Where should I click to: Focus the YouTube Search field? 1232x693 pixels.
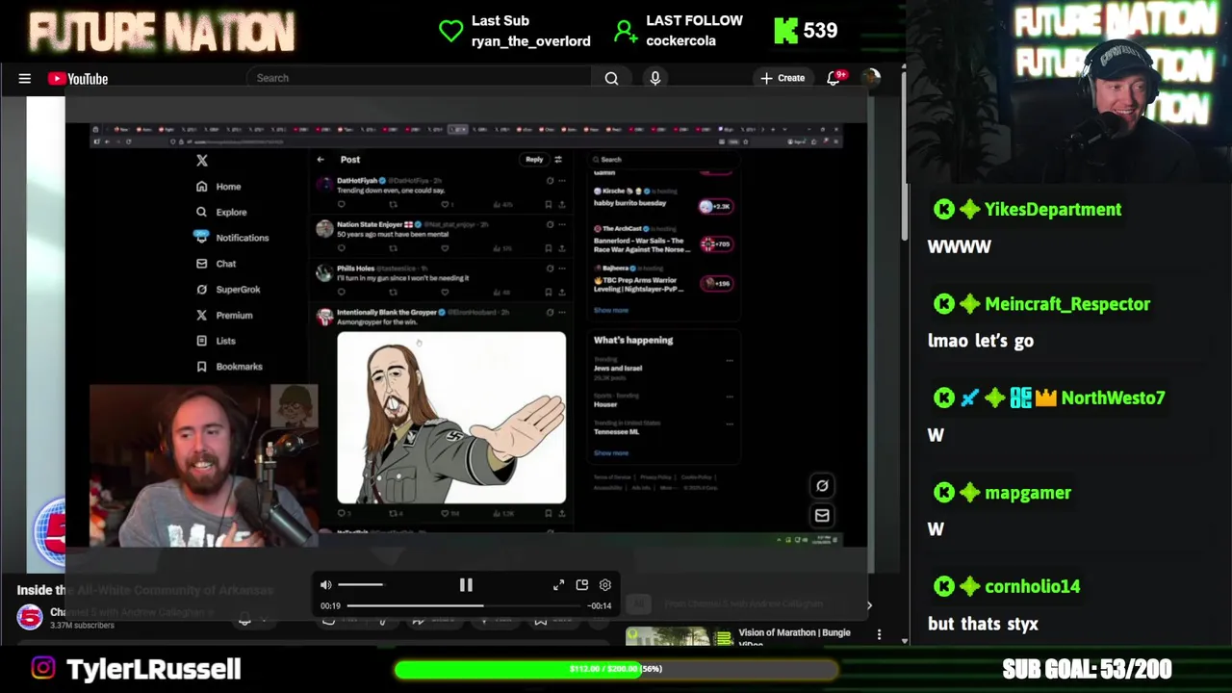pyautogui.click(x=419, y=78)
